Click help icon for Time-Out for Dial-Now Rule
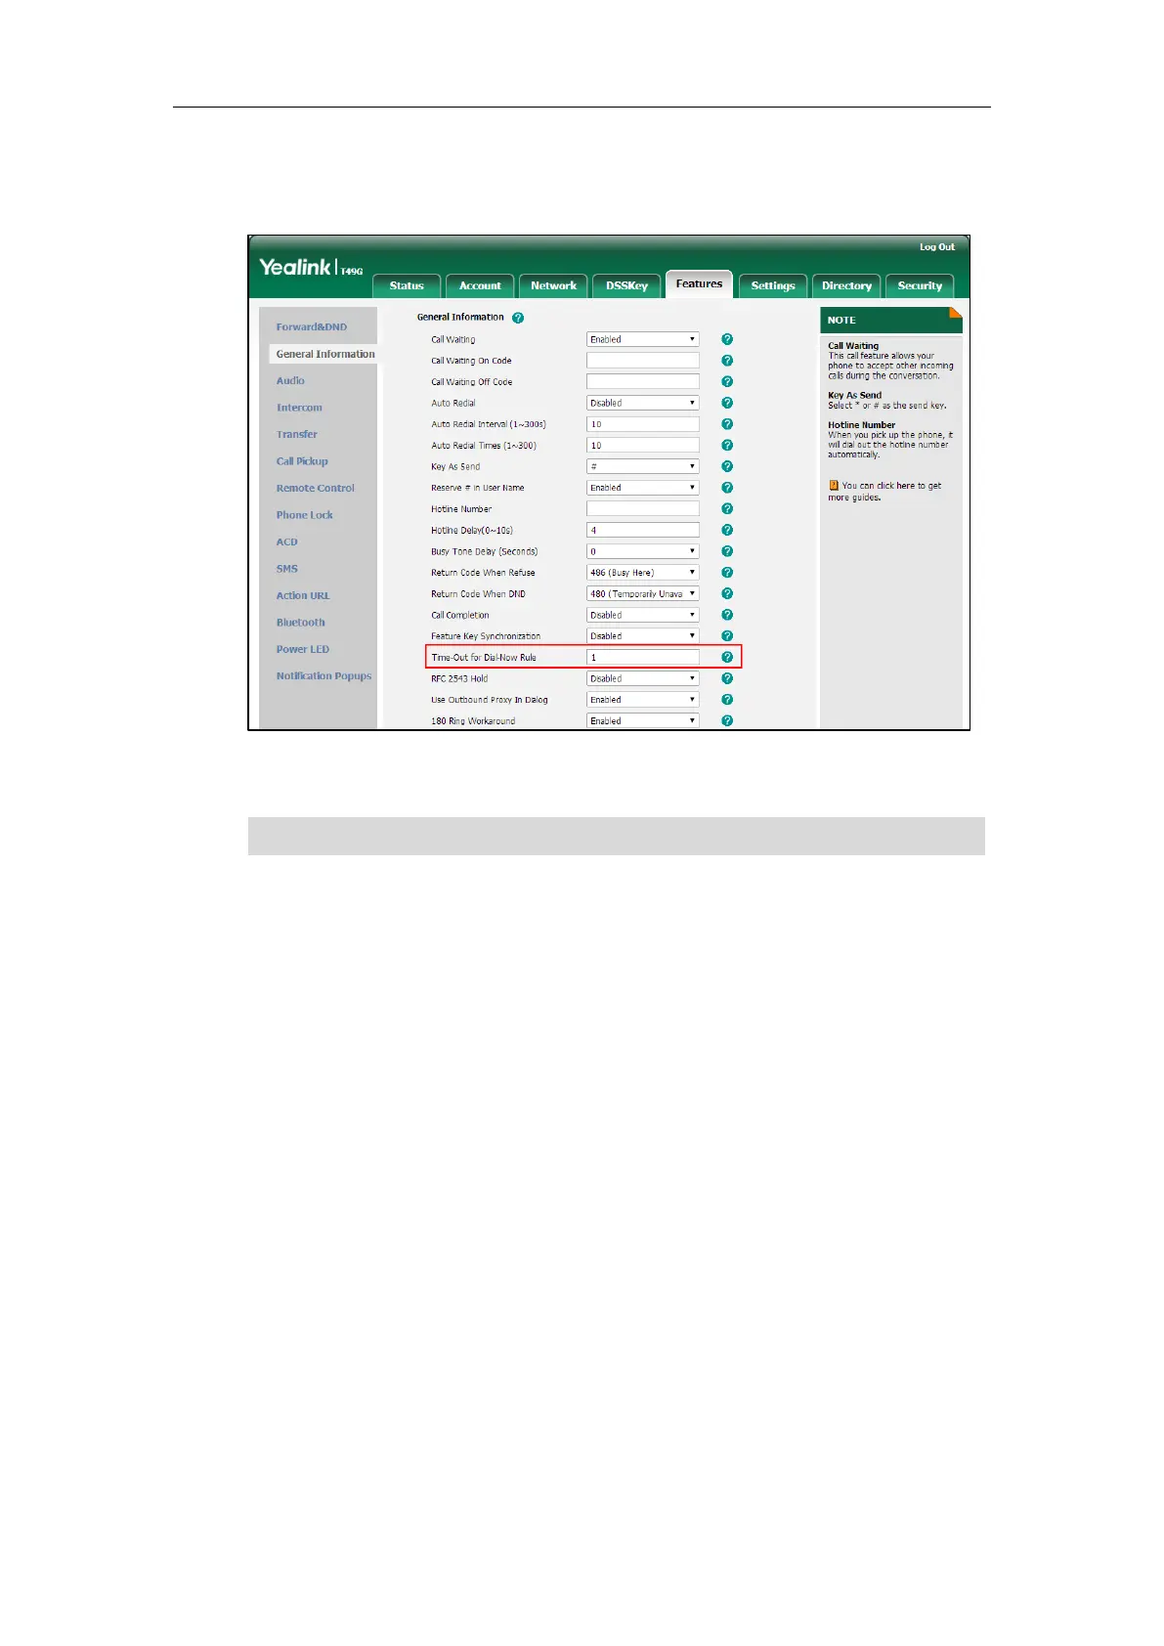 click(x=727, y=657)
